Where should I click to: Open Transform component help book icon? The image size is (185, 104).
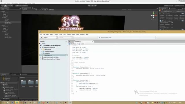click(x=182, y=14)
